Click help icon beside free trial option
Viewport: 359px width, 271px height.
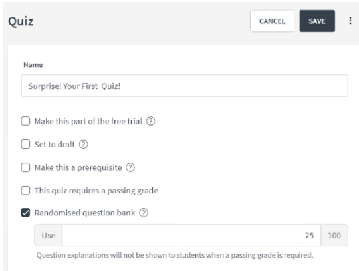(x=151, y=121)
